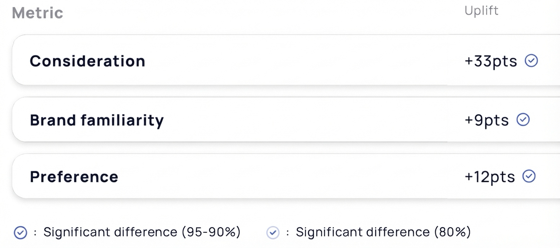
Task: Click the Preference metric label
Action: [74, 177]
